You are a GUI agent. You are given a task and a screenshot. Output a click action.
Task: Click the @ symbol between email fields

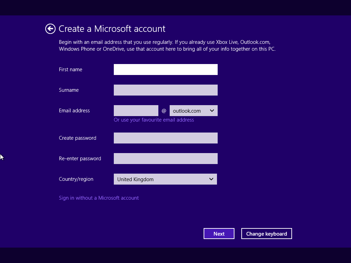164,111
